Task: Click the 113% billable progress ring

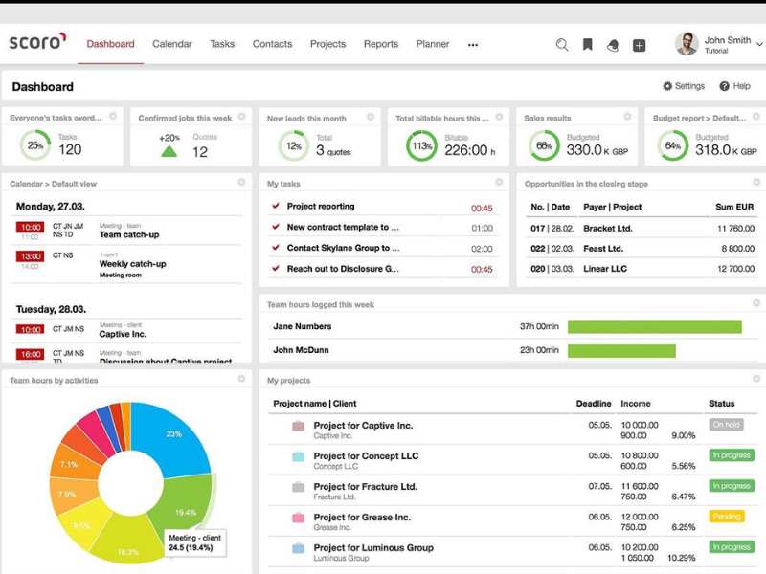Action: coord(421,146)
